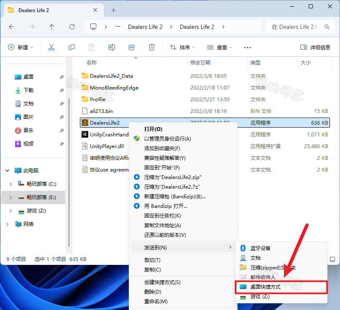Expand the 畅玩部落 (C:) drive node
Screen dimensions: 340x310
[10, 184]
